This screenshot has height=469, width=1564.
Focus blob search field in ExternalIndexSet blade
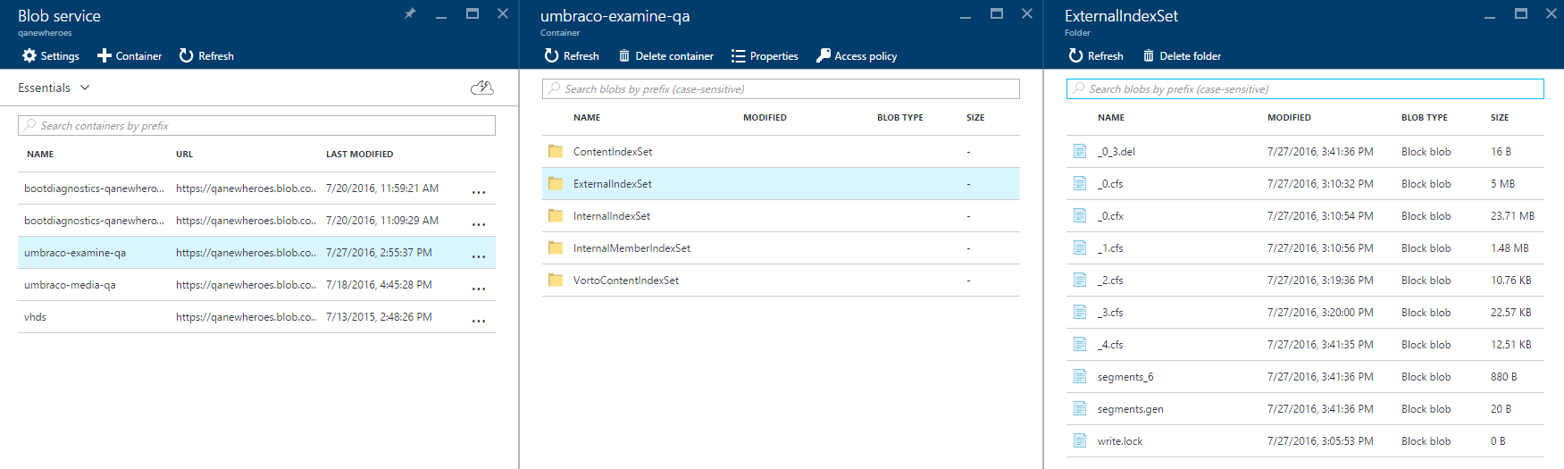point(1305,88)
